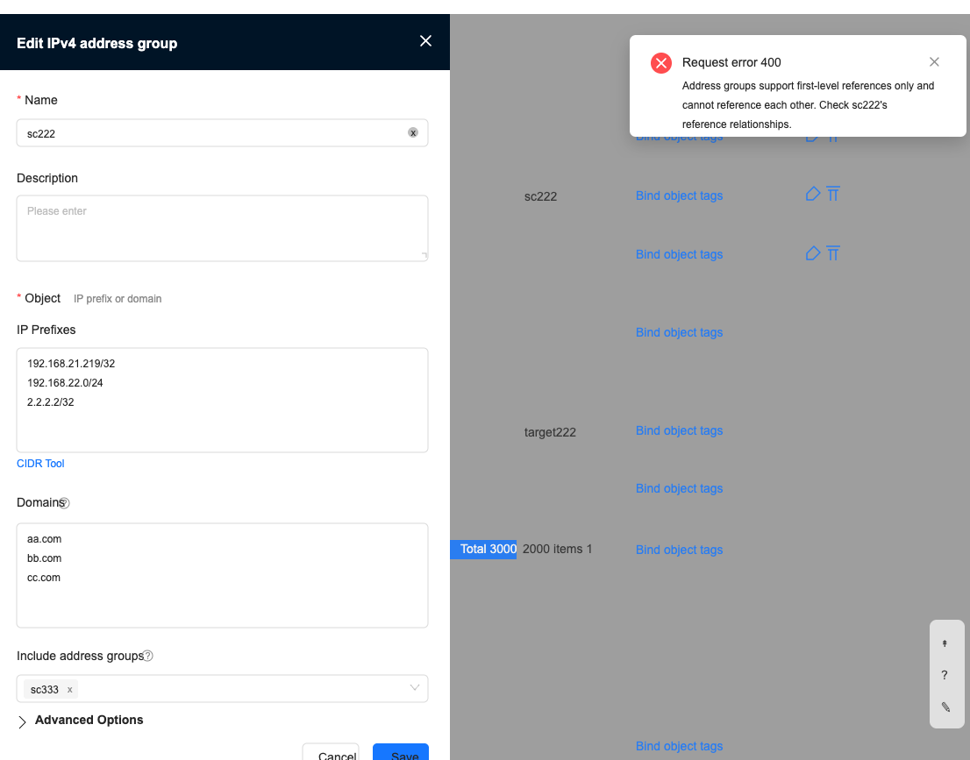Show help for Include address groups
The image size is (970, 760).
click(x=148, y=656)
